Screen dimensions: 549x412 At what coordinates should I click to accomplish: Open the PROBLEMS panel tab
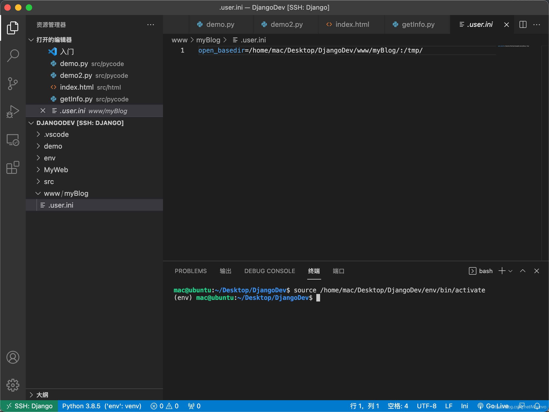(191, 271)
